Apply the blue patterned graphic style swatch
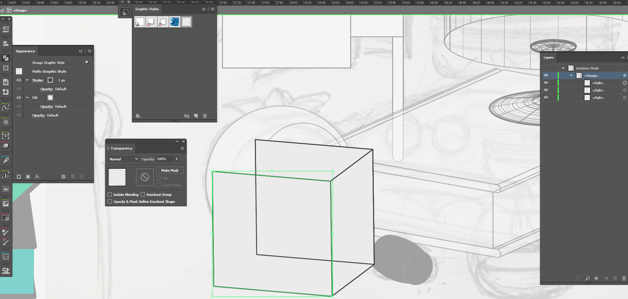This screenshot has height=299, width=628. coord(174,22)
